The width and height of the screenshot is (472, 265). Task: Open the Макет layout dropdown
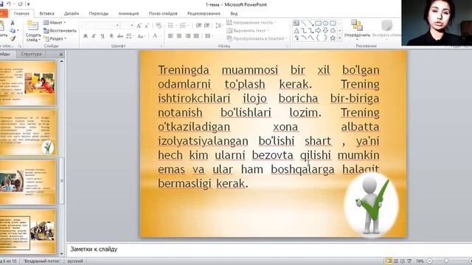(55, 23)
